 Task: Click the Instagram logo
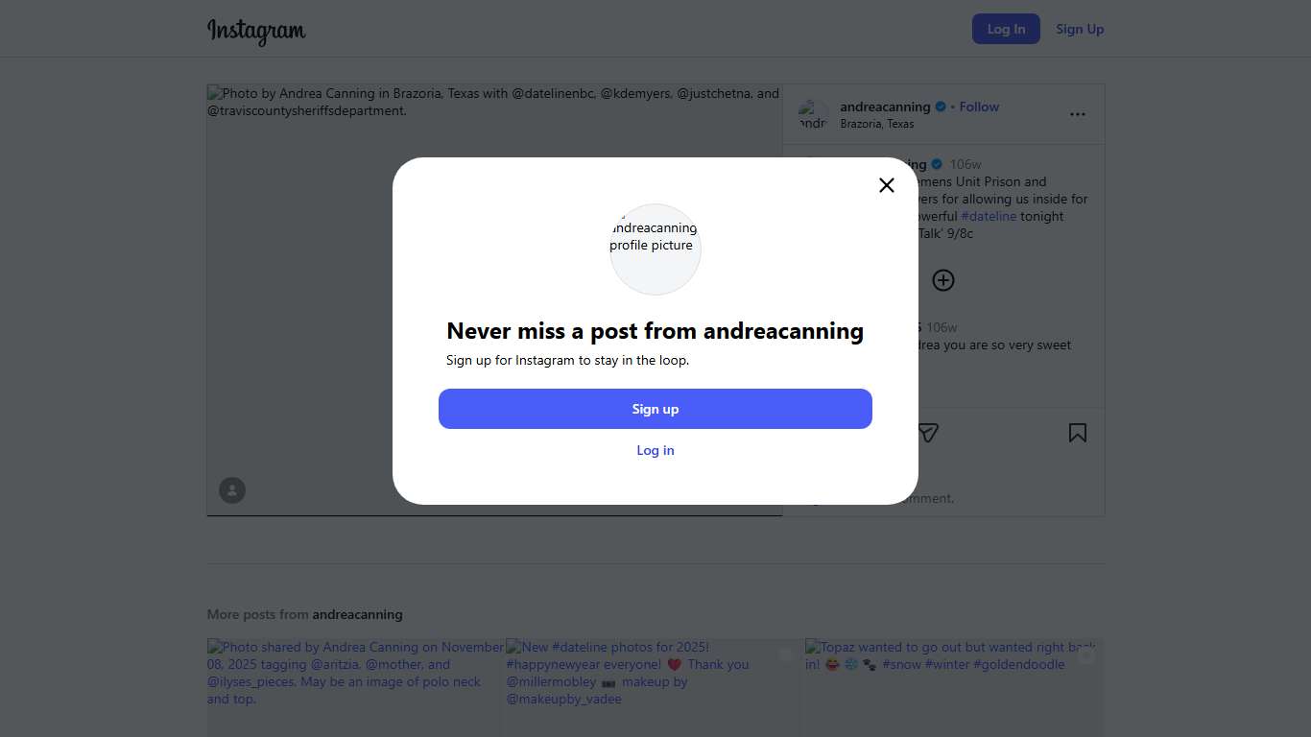click(256, 31)
